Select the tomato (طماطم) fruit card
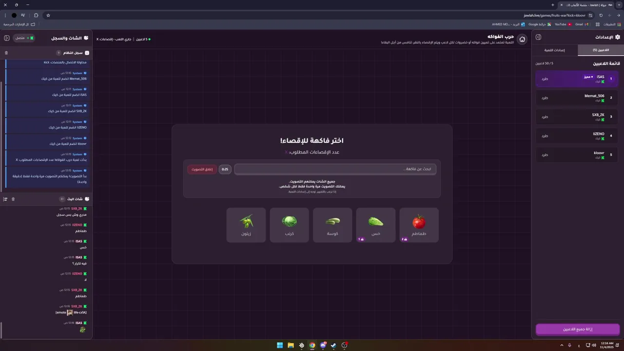Screen dimensions: 624x351 point(419,225)
